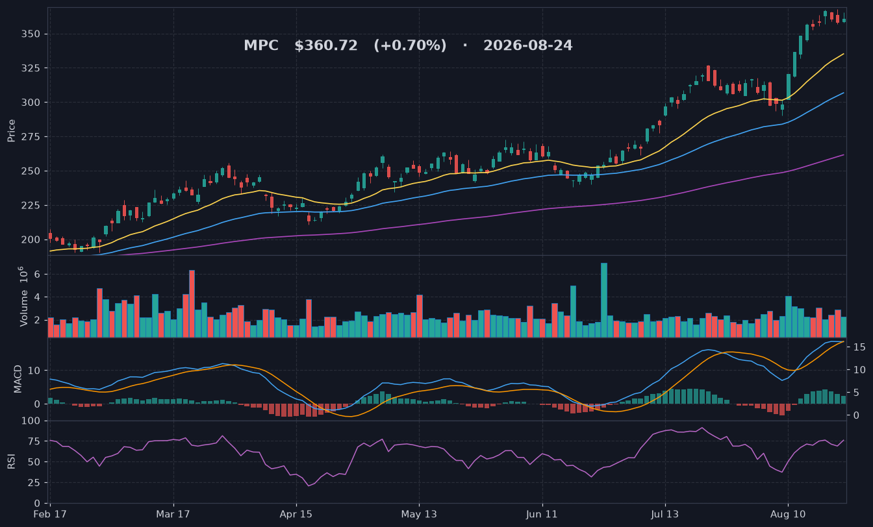This screenshot has height=527, width=873.
Task: Click the Mar 17 date label
Action: [173, 515]
